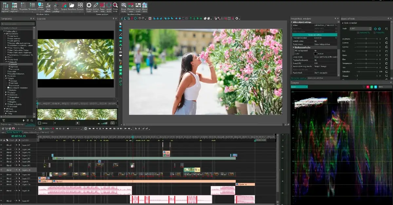Collapse the Background color section
Screen dimensions: 393x205
tap(293, 47)
